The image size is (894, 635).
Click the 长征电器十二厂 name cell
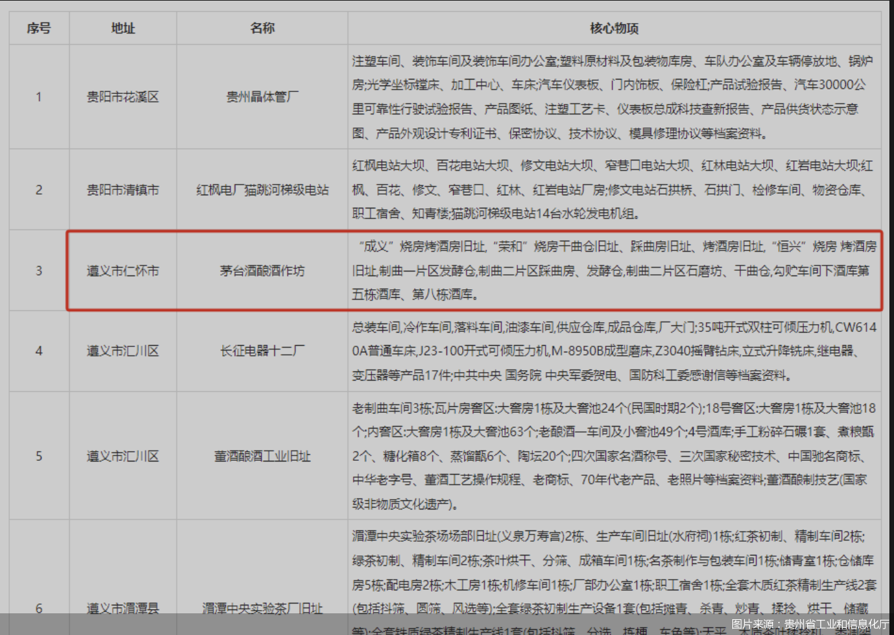coord(262,351)
